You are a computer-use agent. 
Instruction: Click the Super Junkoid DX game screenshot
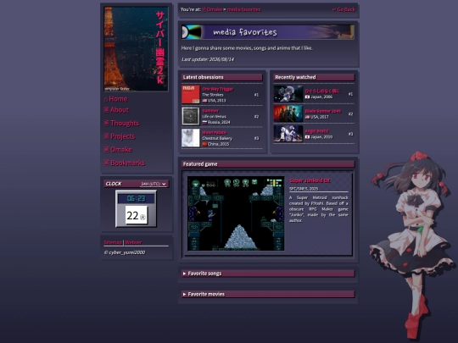pyautogui.click(x=236, y=213)
